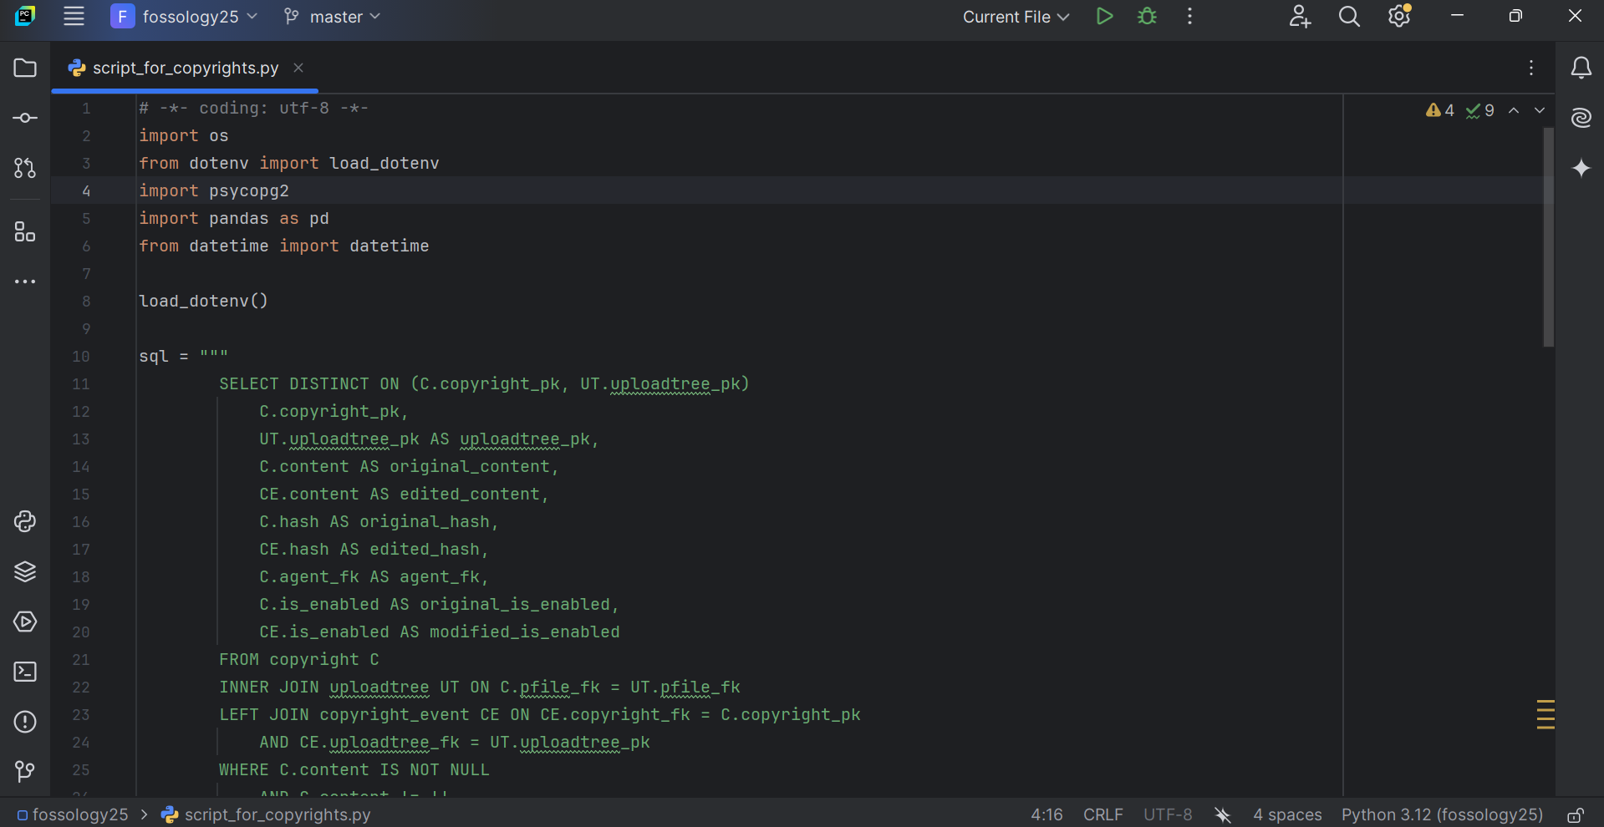1604x827 pixels.
Task: Open Code With Me add-user icon
Action: tap(1300, 17)
